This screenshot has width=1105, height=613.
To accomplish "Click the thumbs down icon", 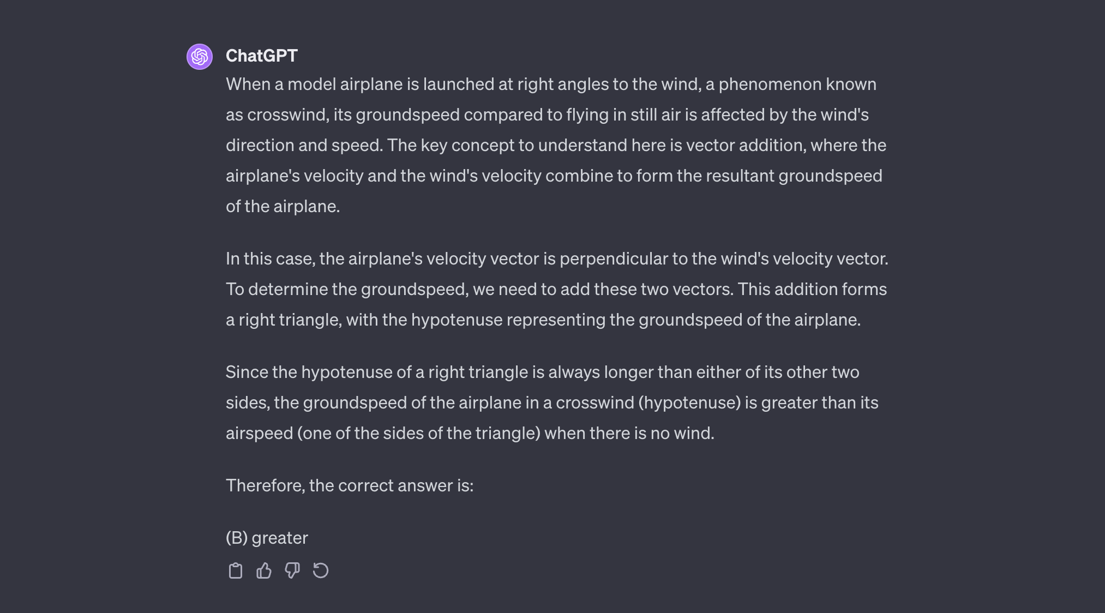I will (292, 570).
